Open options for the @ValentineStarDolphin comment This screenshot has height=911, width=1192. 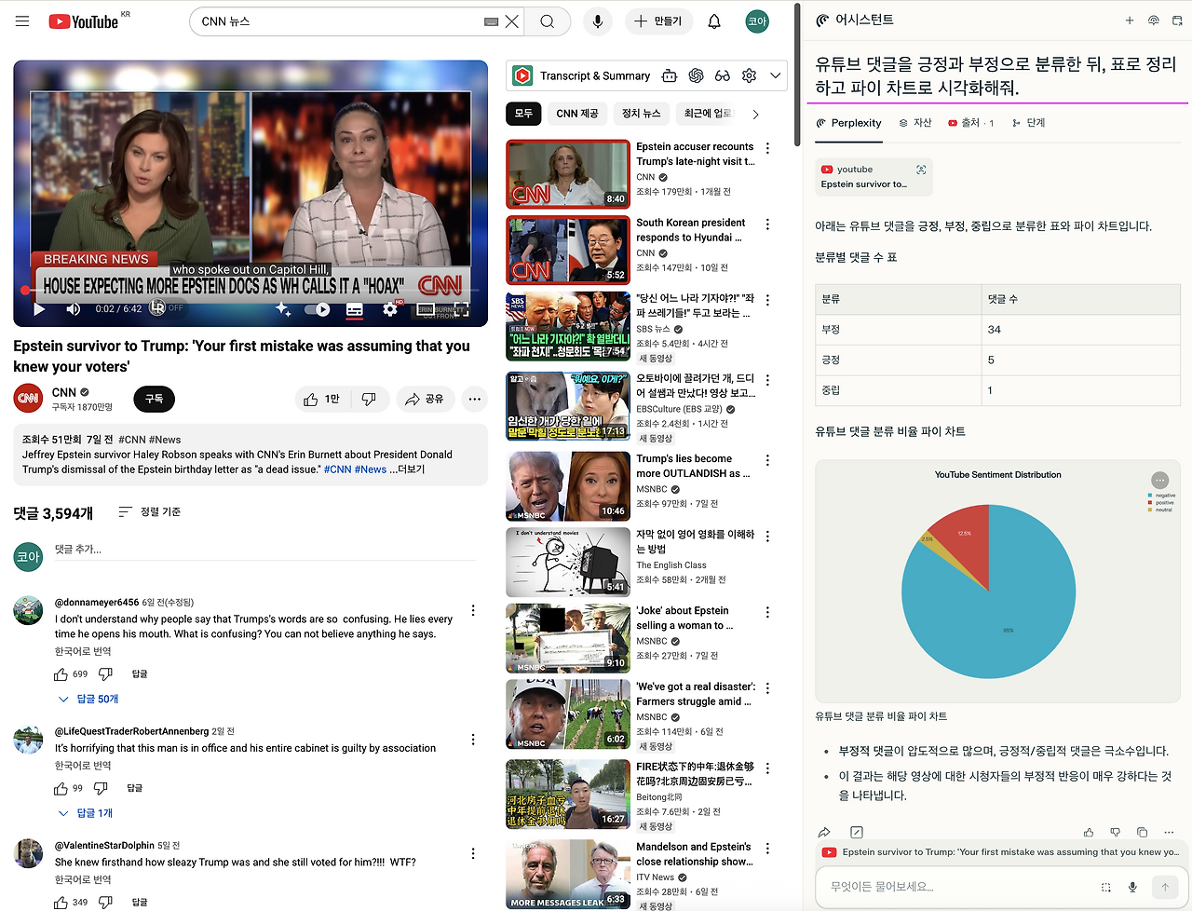click(x=473, y=853)
